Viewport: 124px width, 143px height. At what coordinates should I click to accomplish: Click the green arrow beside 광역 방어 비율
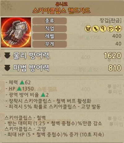[x=43, y=95]
